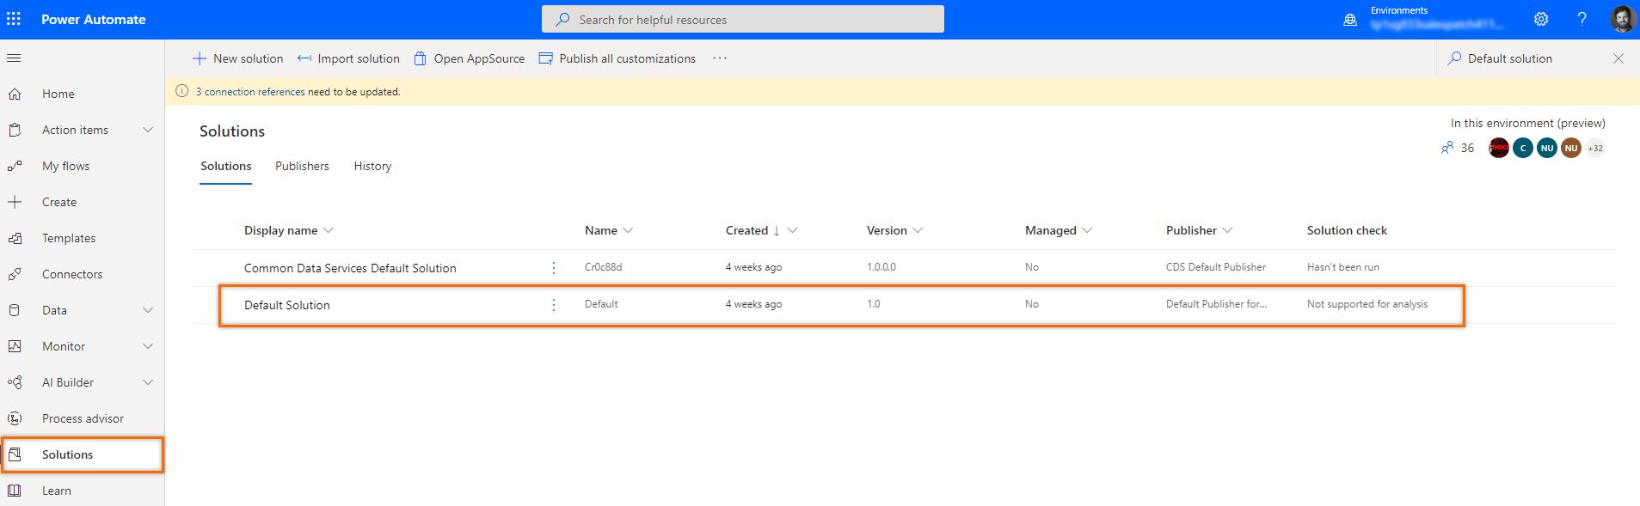Open more options for Default Solution row
1640x506 pixels.
click(x=554, y=305)
